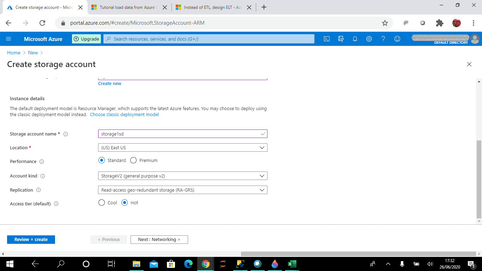The image size is (482, 271).
Task: Click the Review + create button
Action: 31,239
